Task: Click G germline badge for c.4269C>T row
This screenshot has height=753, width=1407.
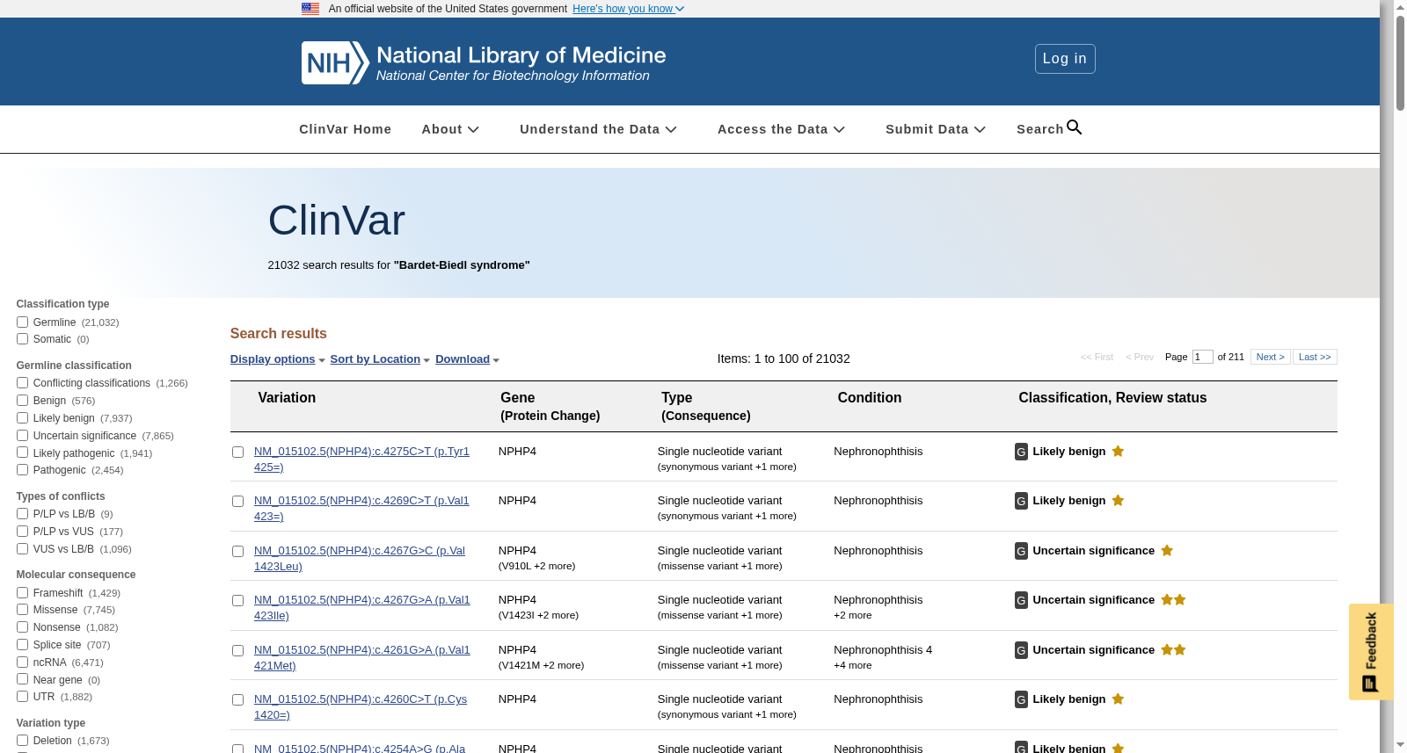Action: [1021, 501]
